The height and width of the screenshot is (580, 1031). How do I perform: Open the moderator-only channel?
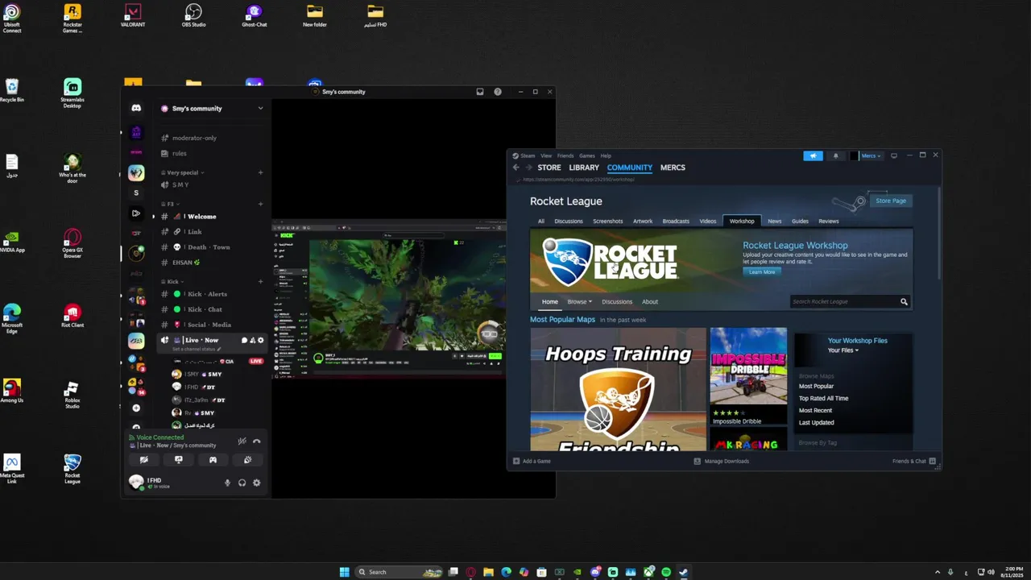[x=194, y=138]
